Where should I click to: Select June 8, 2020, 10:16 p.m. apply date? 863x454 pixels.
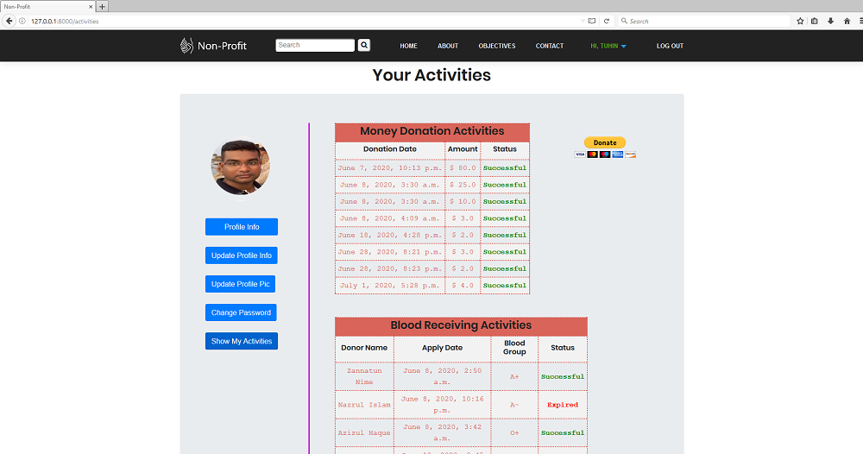click(x=442, y=405)
